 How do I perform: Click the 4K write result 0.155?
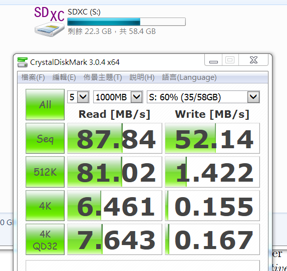[212, 206]
